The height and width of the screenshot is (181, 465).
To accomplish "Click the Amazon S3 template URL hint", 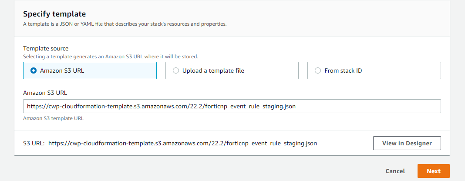I will click(x=54, y=118).
